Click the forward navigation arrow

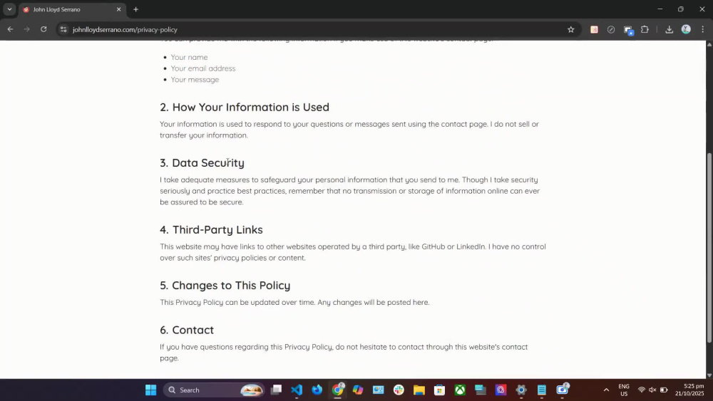pos(27,29)
